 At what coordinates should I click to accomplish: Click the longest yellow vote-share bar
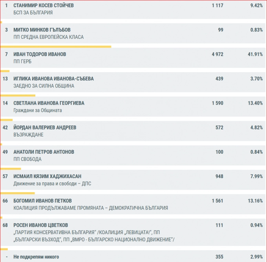56,46
